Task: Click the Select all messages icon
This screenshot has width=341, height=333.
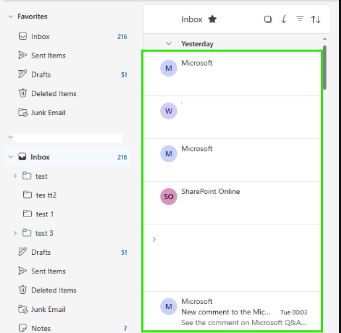Action: (x=268, y=19)
